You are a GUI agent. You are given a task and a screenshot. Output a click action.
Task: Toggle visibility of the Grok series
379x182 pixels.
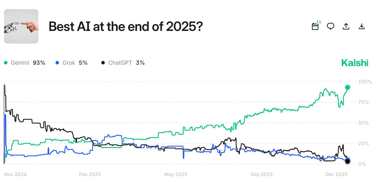pyautogui.click(x=69, y=63)
